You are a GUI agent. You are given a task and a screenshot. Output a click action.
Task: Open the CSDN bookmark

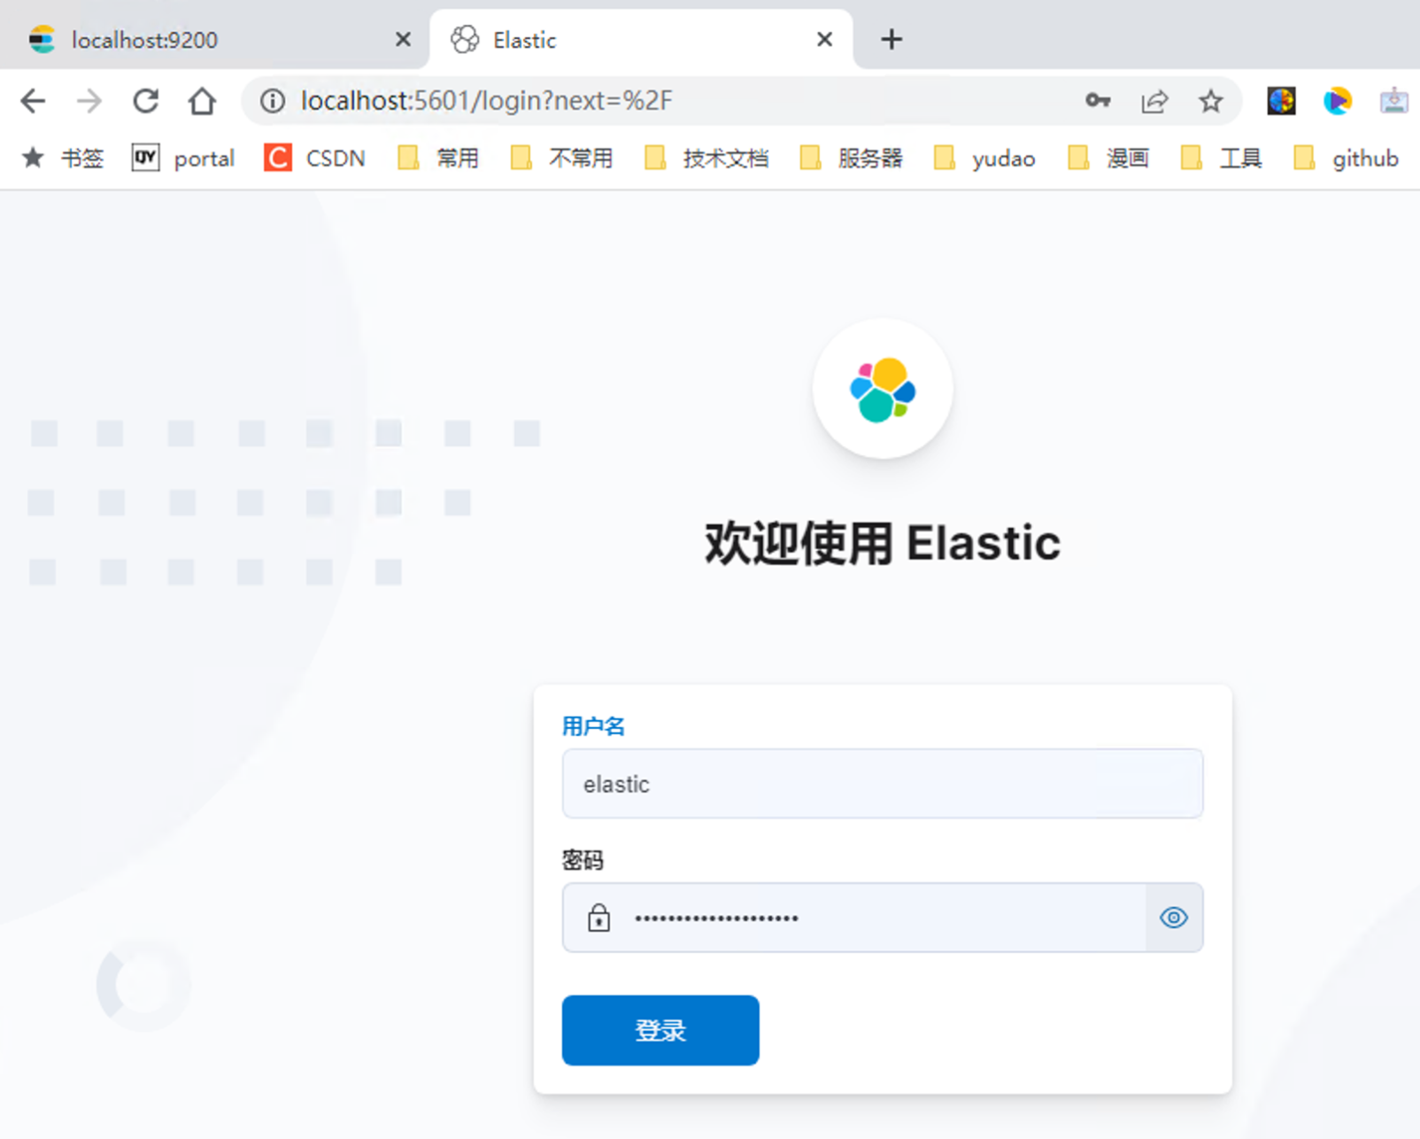pyautogui.click(x=315, y=159)
